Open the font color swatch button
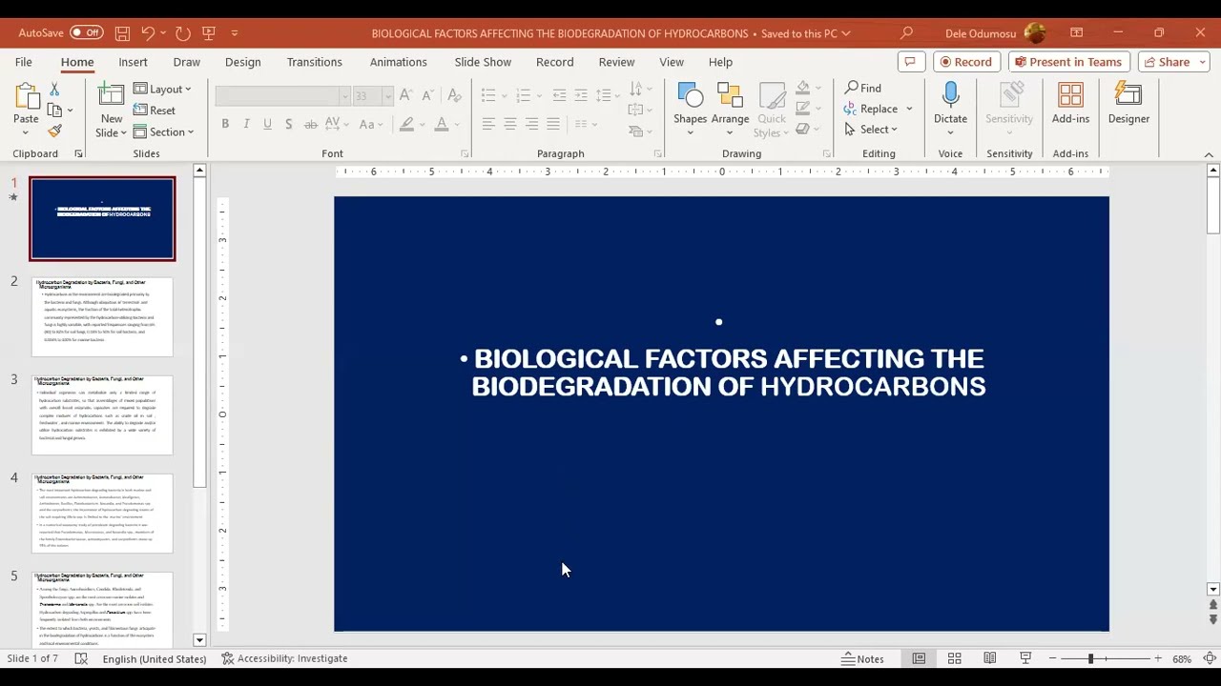This screenshot has height=686, width=1221. [441, 124]
